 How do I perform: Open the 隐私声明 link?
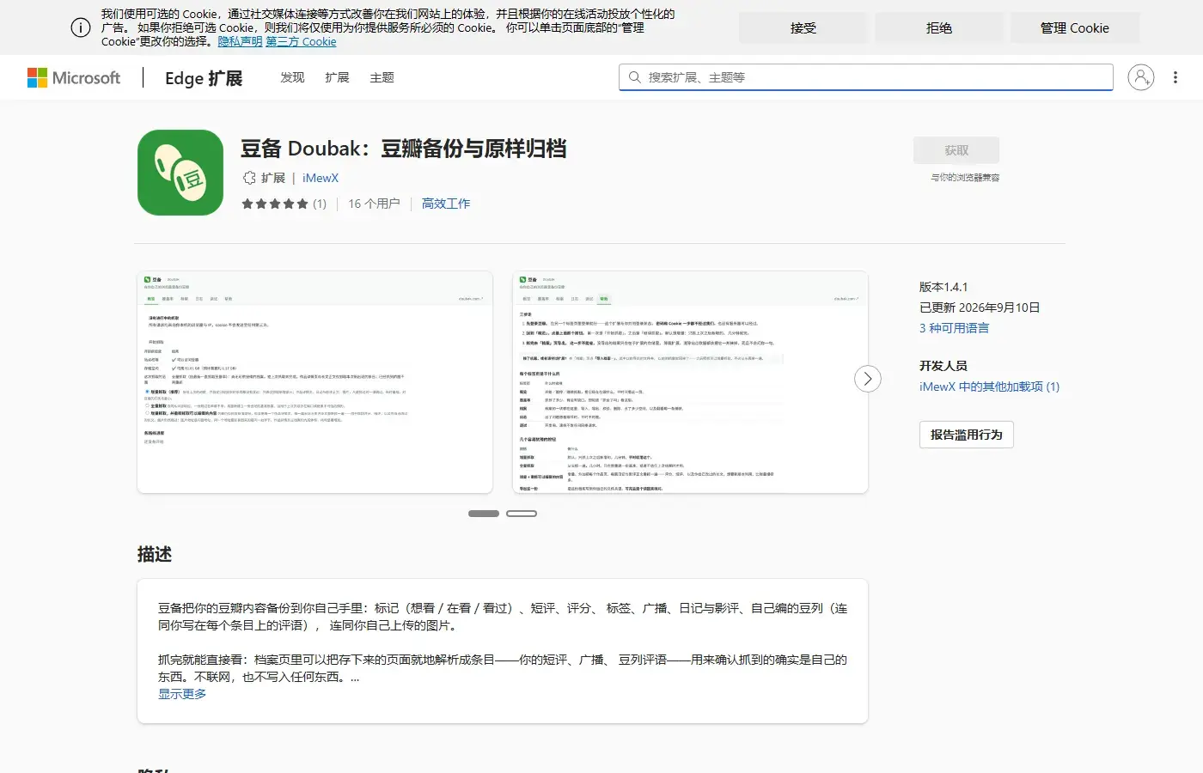pos(240,41)
